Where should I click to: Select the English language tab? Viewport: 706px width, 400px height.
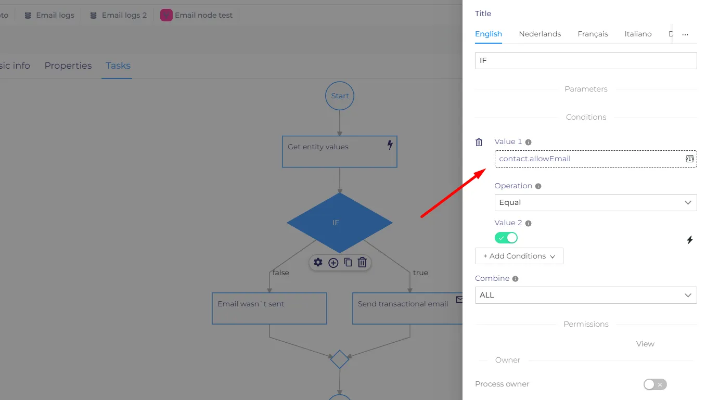pos(489,34)
